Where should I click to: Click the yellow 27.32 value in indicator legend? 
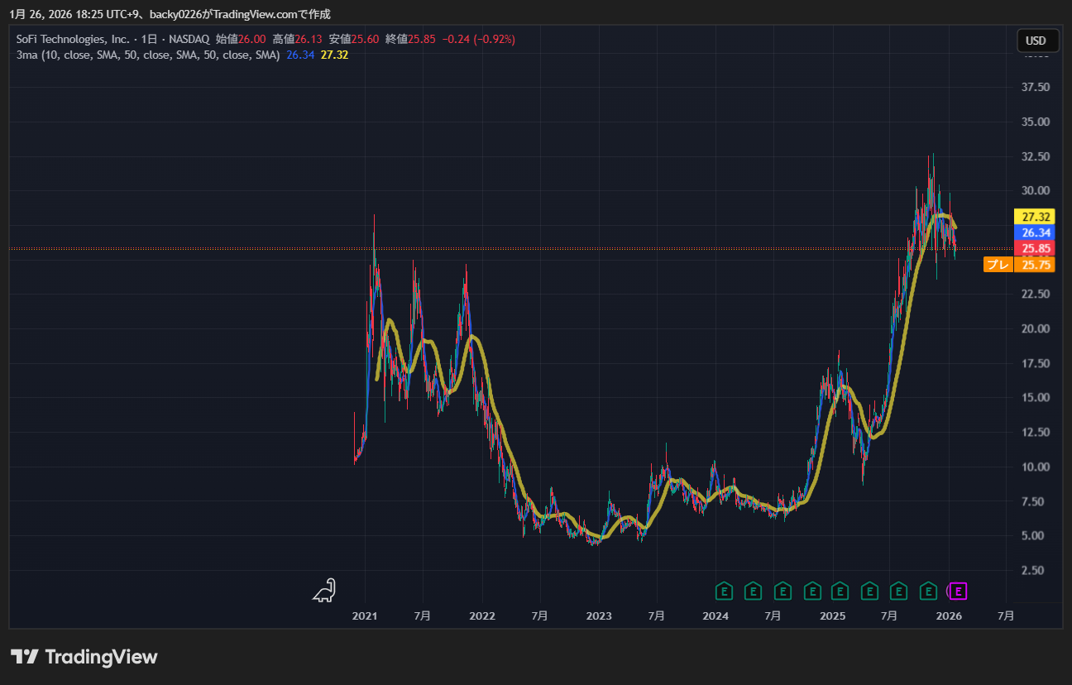pos(334,55)
